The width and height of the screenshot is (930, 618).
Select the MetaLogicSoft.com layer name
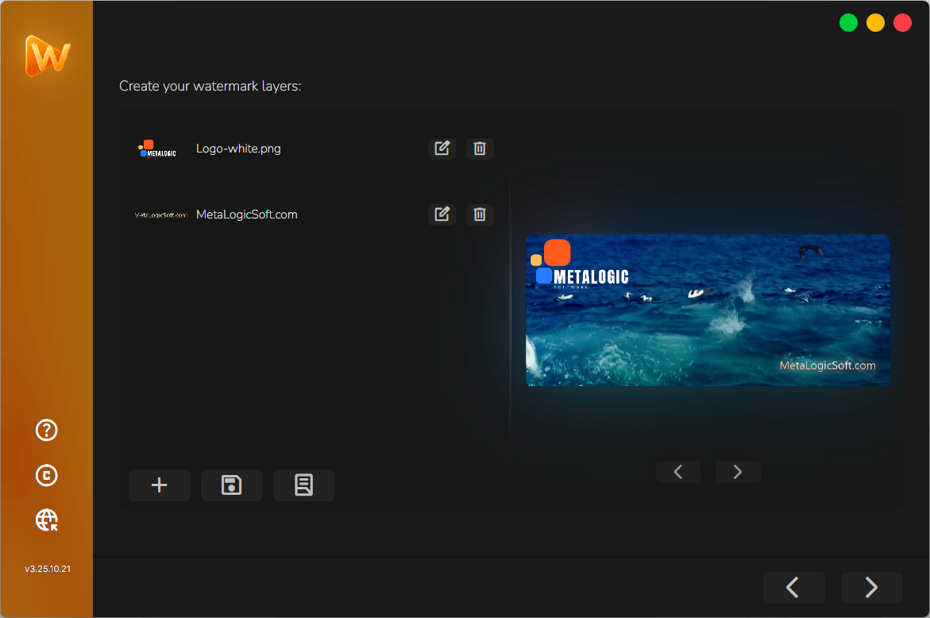coord(246,214)
